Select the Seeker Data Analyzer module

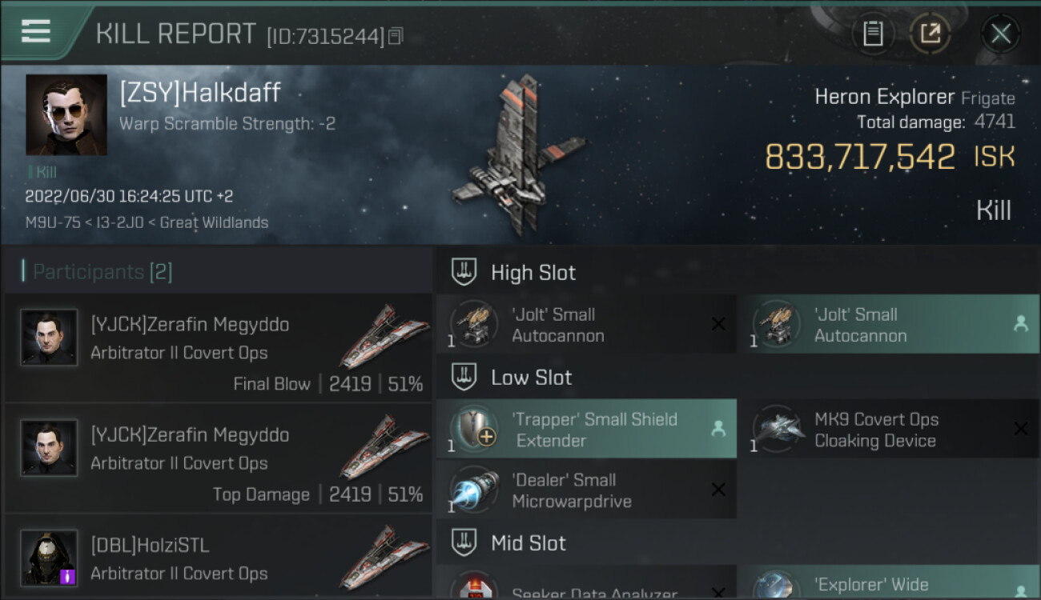(586, 583)
